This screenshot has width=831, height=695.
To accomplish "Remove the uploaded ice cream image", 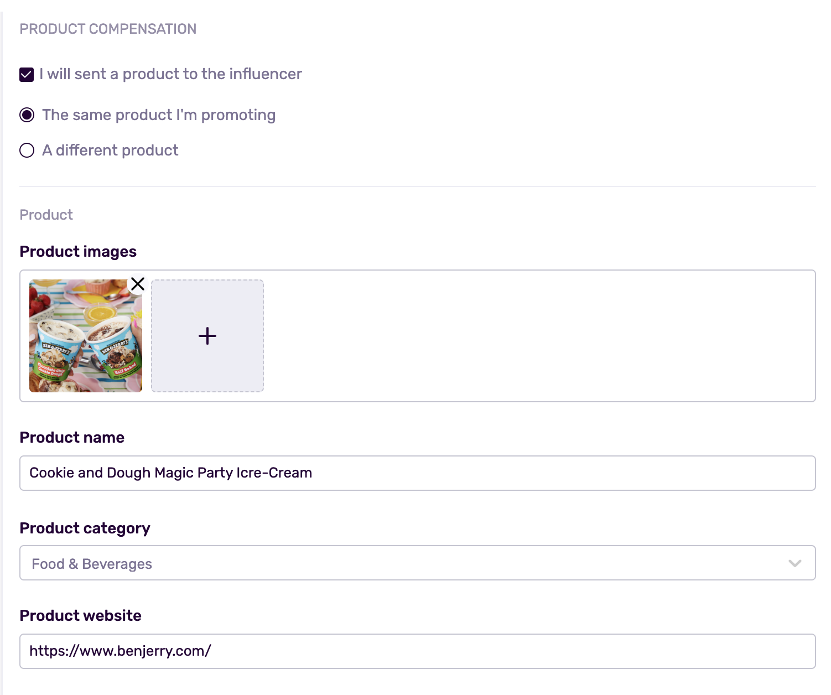I will pyautogui.click(x=138, y=284).
